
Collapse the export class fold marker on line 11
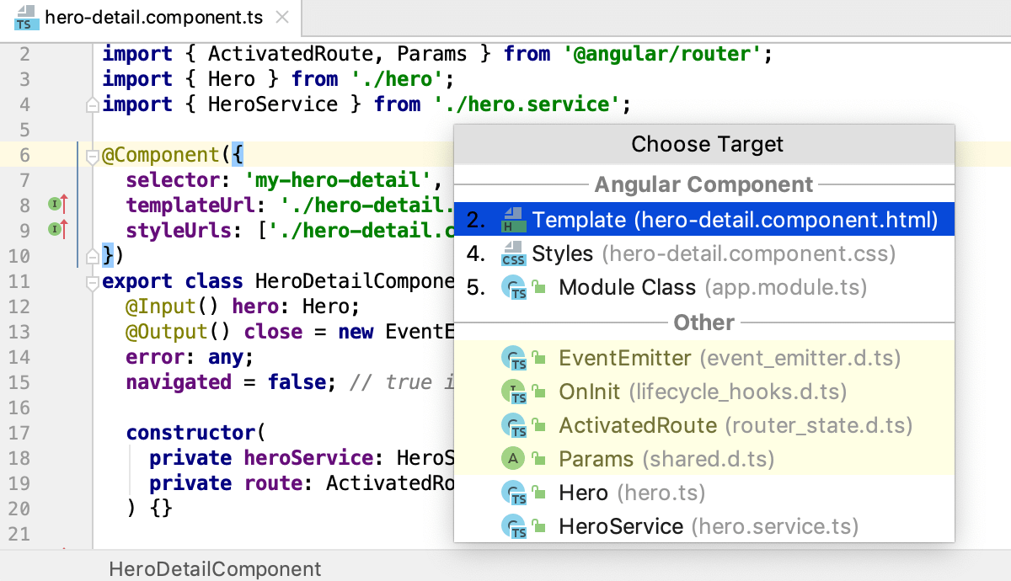click(x=93, y=281)
